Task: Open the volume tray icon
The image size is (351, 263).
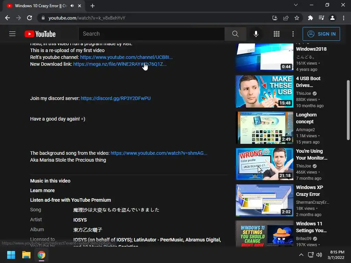Action: [x=319, y=255]
